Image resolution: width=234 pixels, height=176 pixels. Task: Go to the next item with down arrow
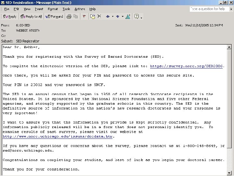click(118, 17)
